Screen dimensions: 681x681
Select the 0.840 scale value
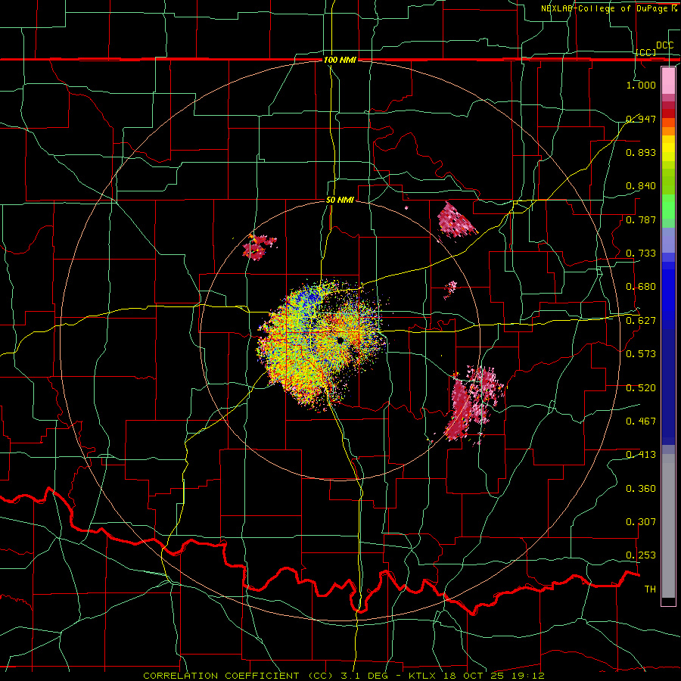(641, 186)
